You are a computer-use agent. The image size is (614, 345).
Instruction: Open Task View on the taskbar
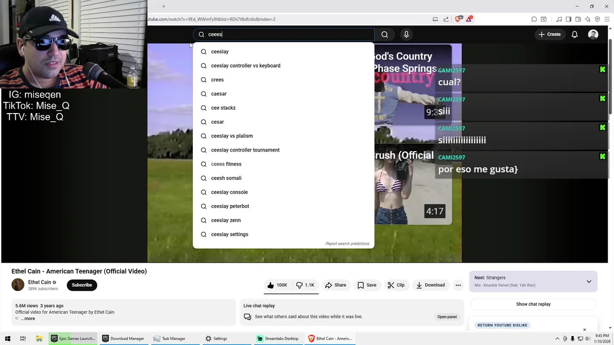[23, 338]
